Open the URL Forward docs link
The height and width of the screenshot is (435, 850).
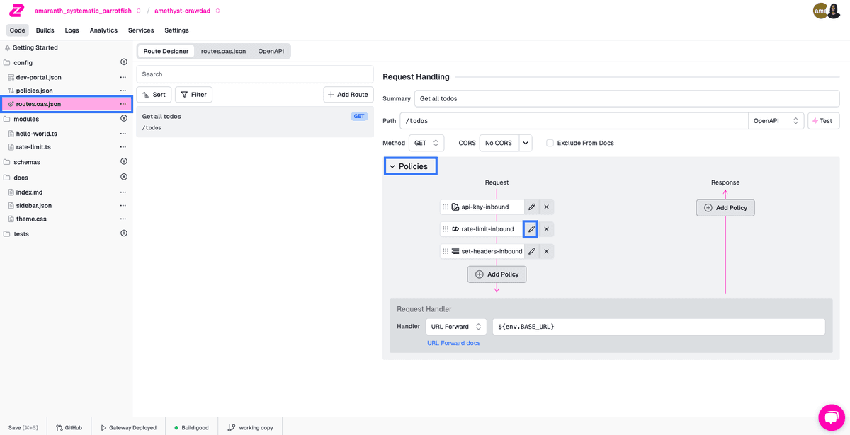[453, 343]
